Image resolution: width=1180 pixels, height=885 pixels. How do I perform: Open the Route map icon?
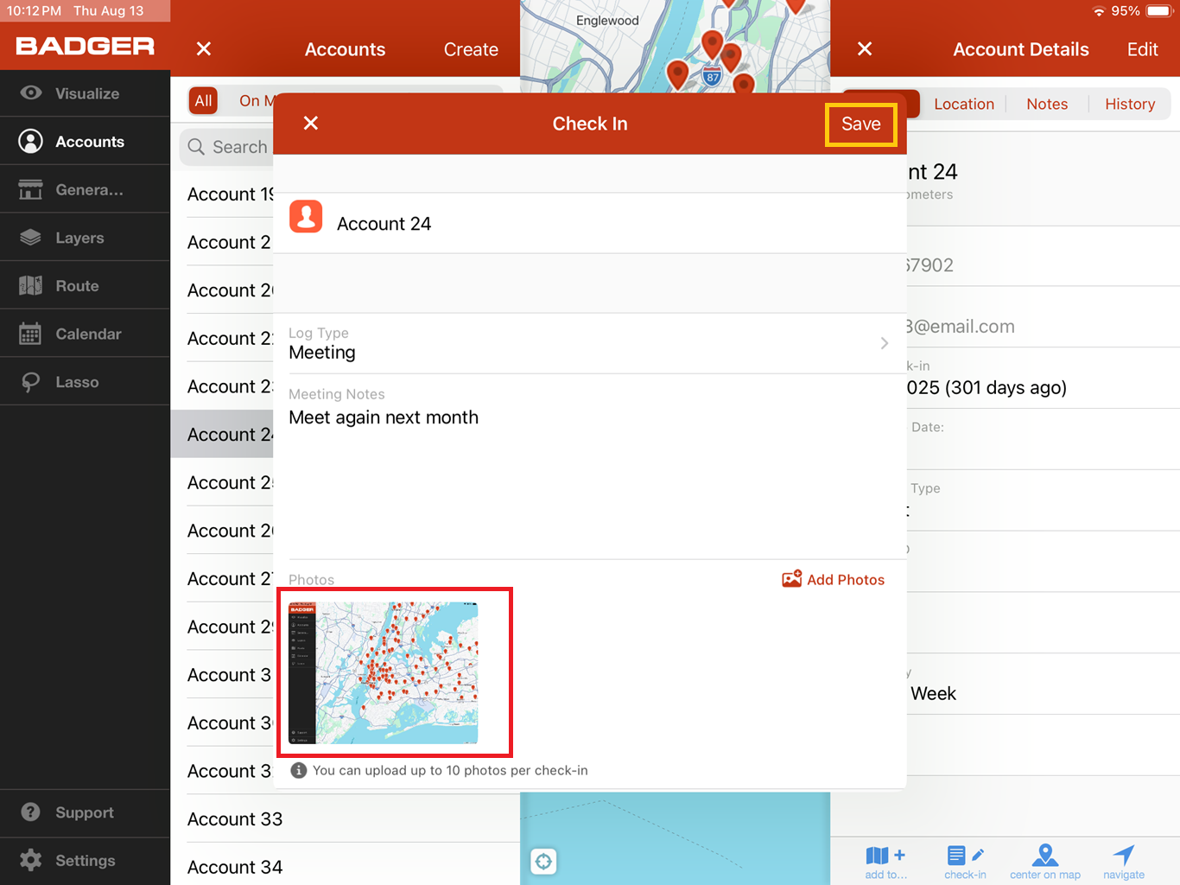point(31,286)
